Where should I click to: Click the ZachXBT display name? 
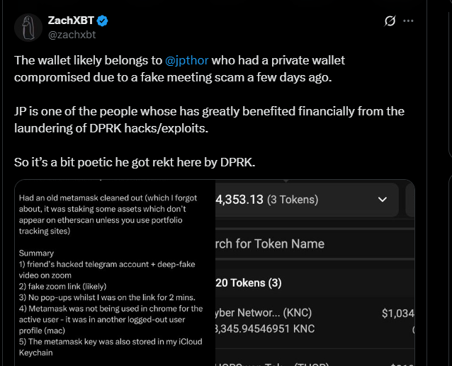pos(71,21)
